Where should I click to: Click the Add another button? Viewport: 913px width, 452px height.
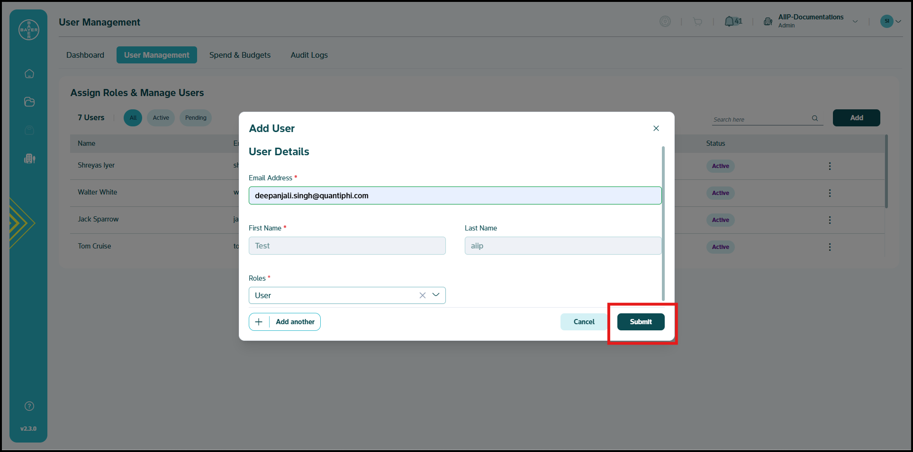click(285, 322)
